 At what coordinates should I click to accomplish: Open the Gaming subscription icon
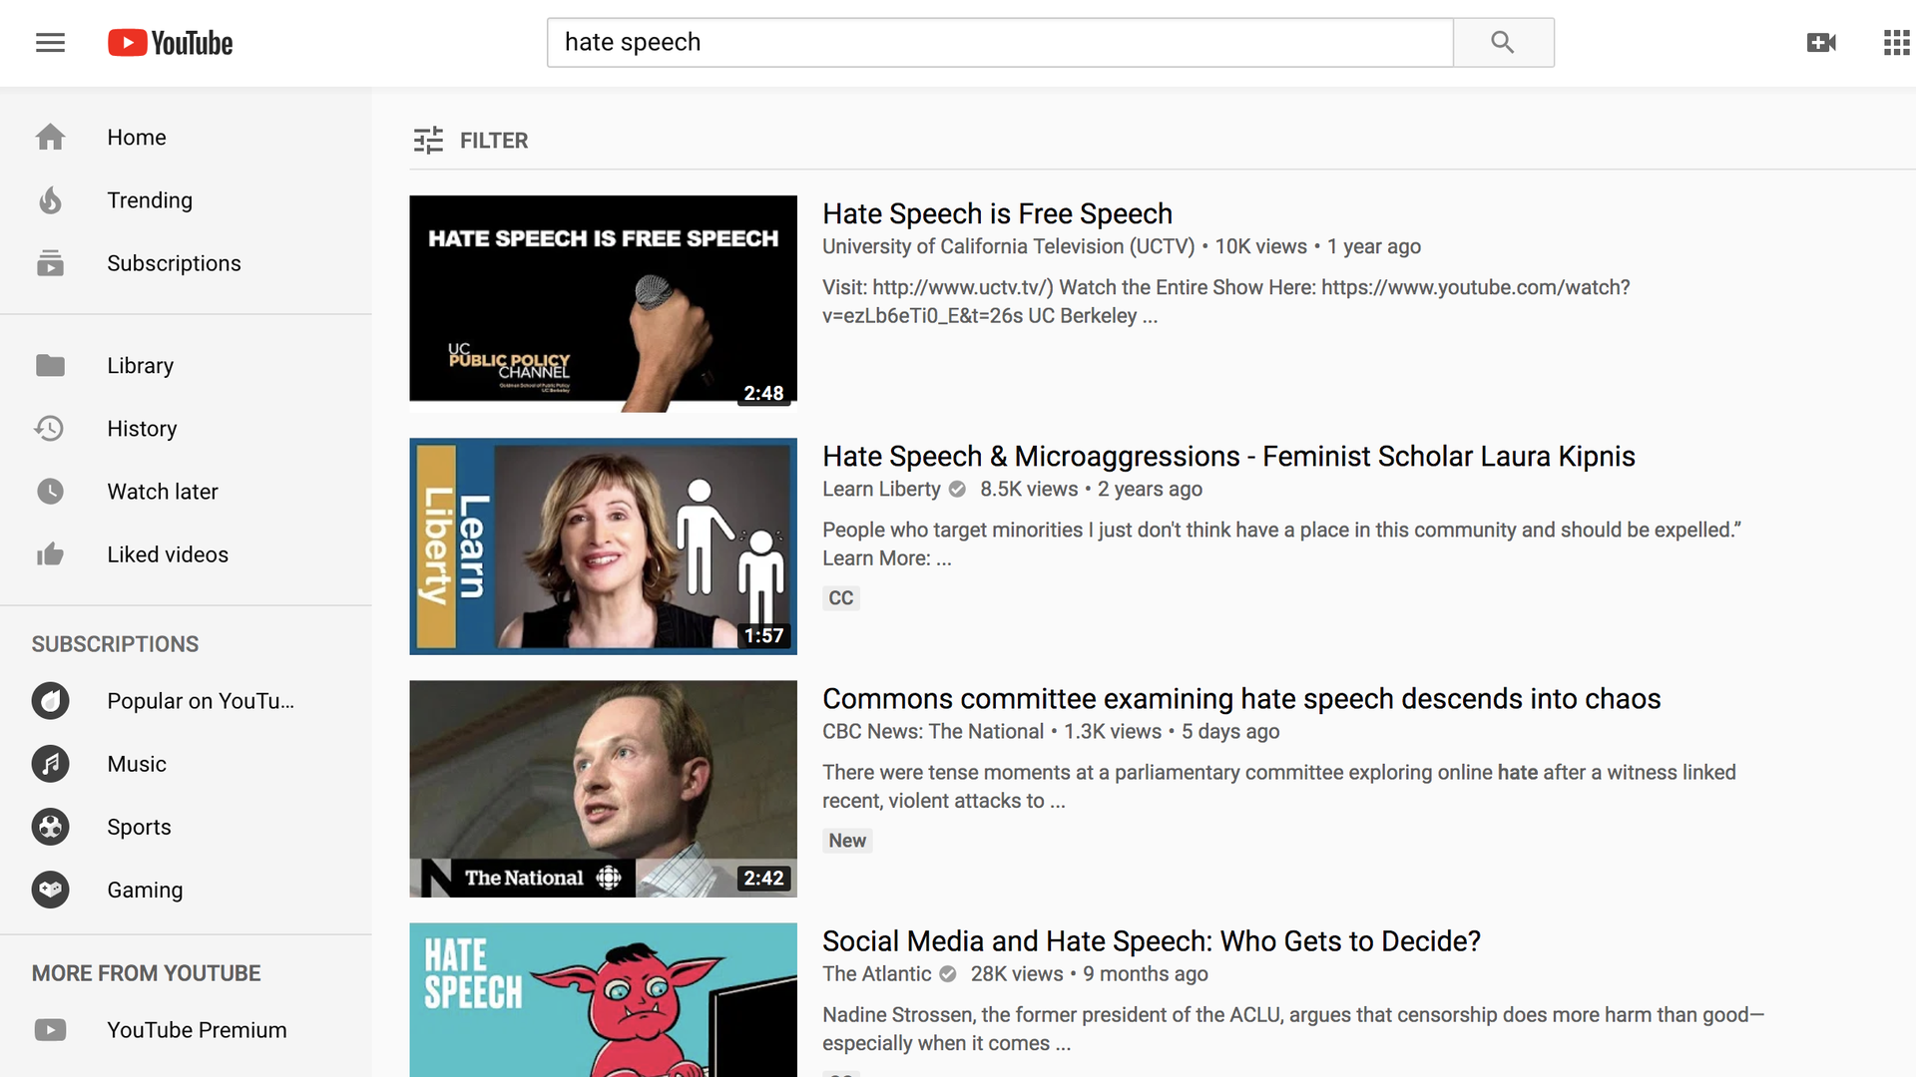[50, 890]
